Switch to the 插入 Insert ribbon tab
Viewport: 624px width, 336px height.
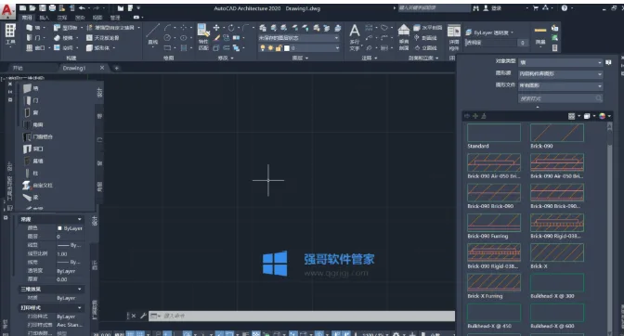[45, 18]
